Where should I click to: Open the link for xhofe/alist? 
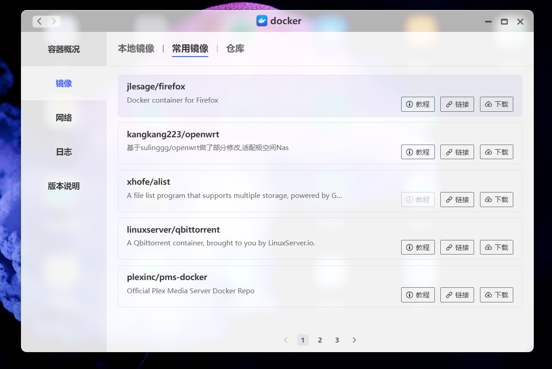(x=457, y=199)
